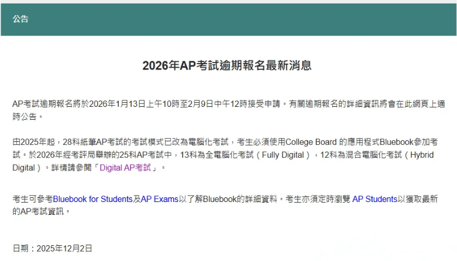Open the 'Digital AP考試' link
Screen dimensions: 457x261
tap(125, 168)
